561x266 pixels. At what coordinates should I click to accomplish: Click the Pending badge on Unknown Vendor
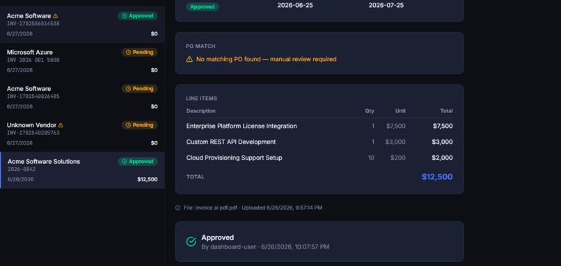[139, 125]
